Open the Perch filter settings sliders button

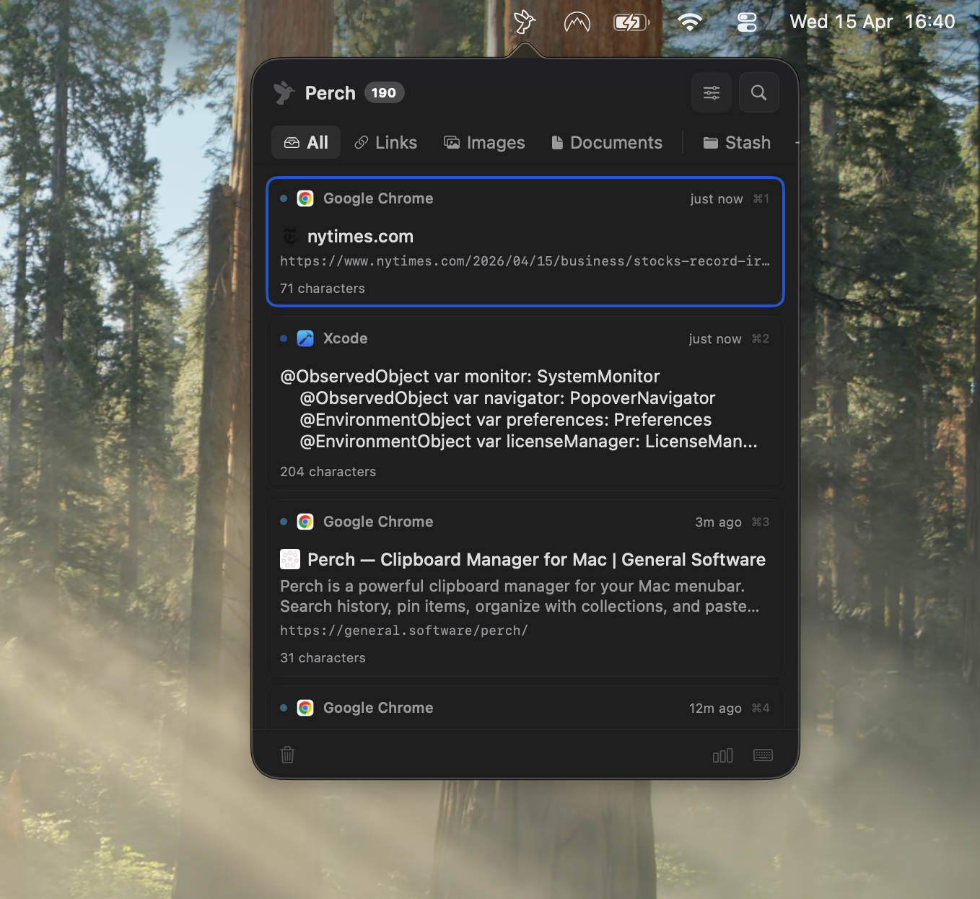click(712, 92)
